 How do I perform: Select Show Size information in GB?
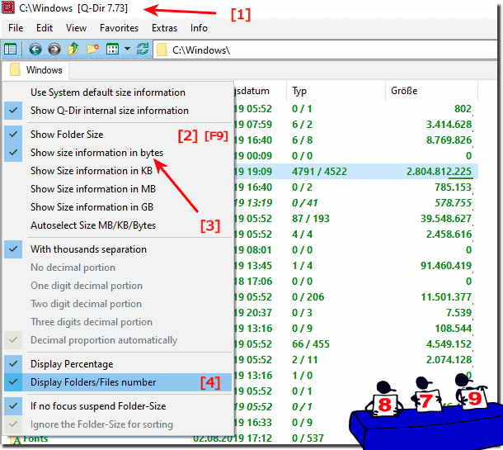coord(118,207)
